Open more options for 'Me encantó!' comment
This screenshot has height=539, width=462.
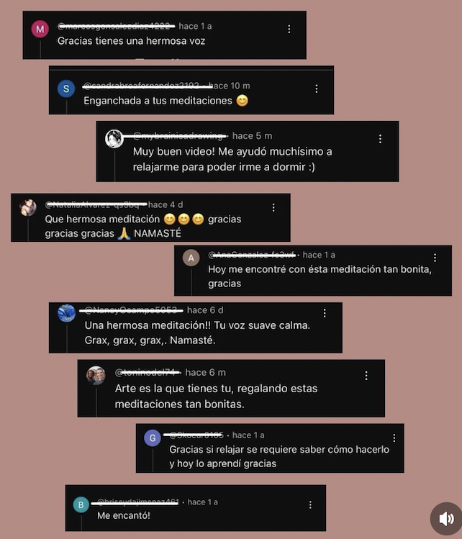(x=310, y=504)
